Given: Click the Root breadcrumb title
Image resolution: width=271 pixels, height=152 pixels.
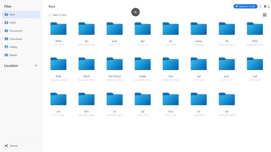Looking at the screenshot, I should pos(52,7).
